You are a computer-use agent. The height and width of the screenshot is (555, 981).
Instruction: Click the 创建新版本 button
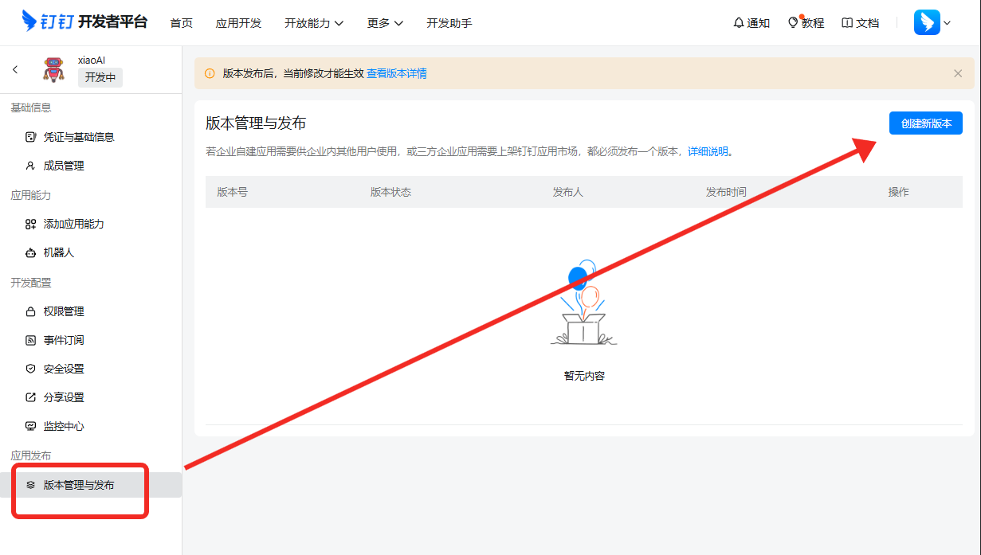(x=926, y=123)
